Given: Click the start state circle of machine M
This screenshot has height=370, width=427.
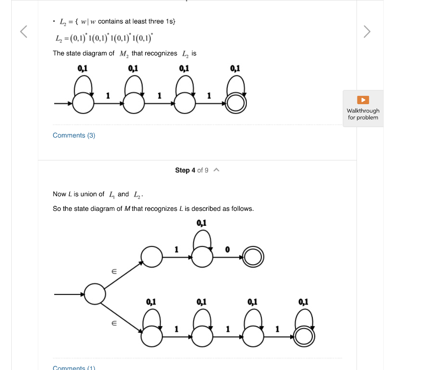Looking at the screenshot, I should pos(95,293).
